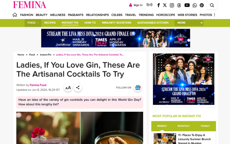Open Femina Food author link
Image resolution: width=230 pixels, height=144 pixels.
tap(38, 85)
